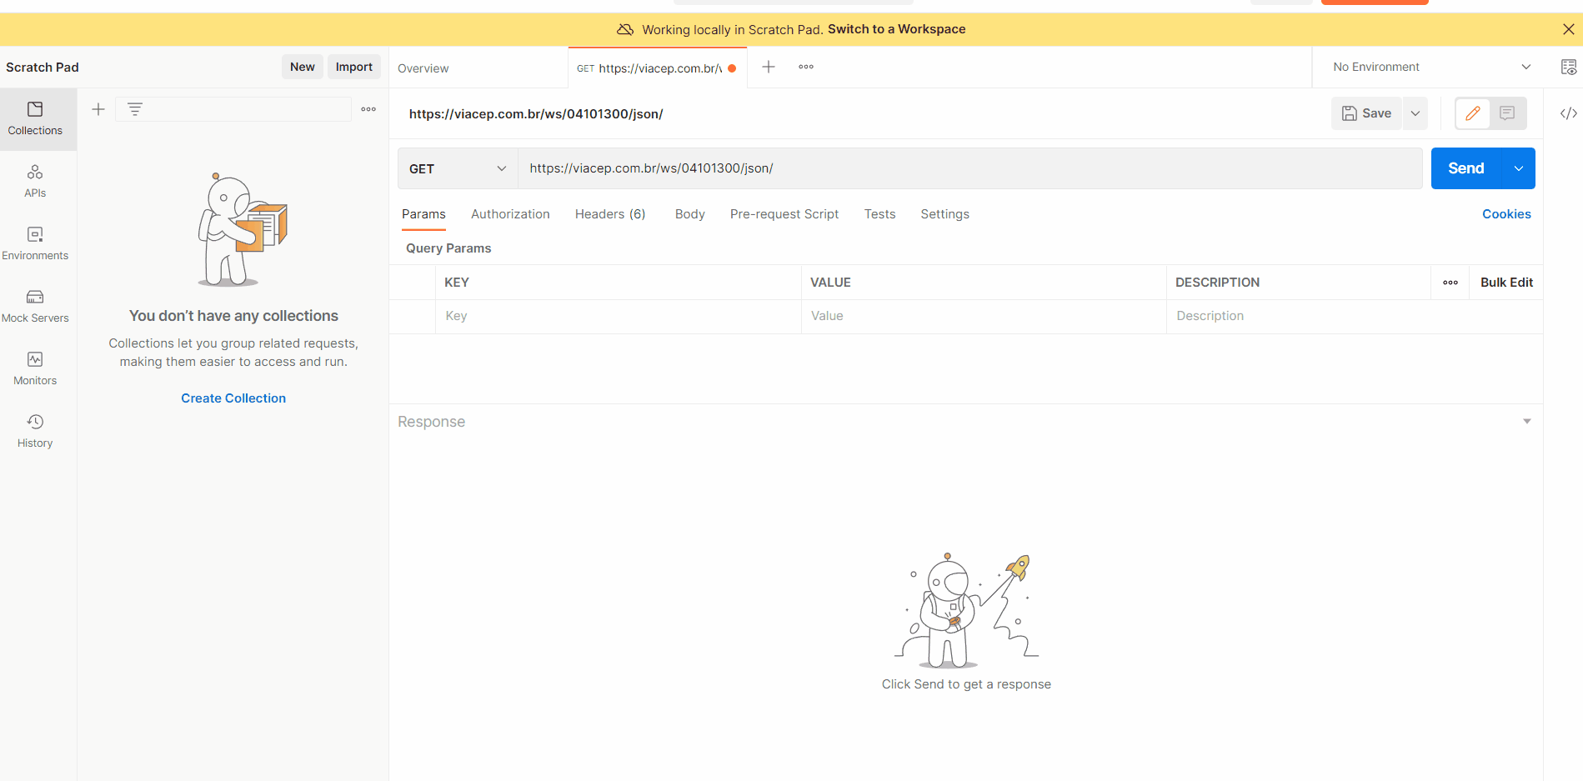Open a new request tab with plus icon

[x=769, y=67]
